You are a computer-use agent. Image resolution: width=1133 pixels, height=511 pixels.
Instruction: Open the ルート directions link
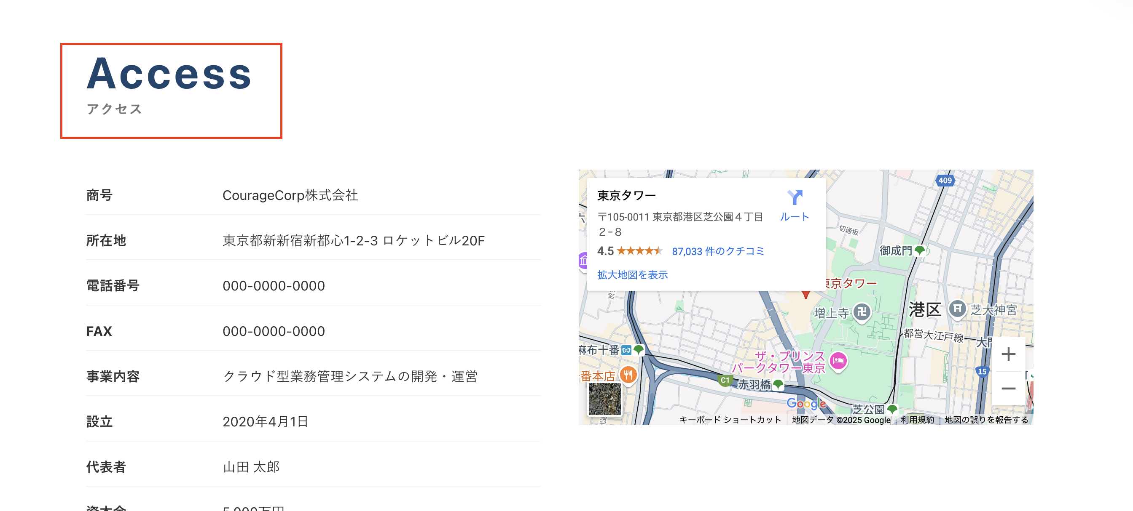795,217
